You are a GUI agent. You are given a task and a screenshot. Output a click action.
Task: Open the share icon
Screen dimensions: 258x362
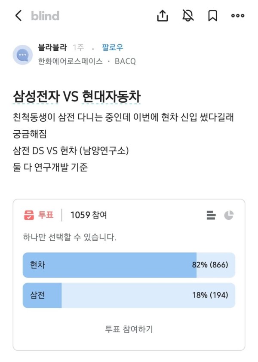click(163, 16)
